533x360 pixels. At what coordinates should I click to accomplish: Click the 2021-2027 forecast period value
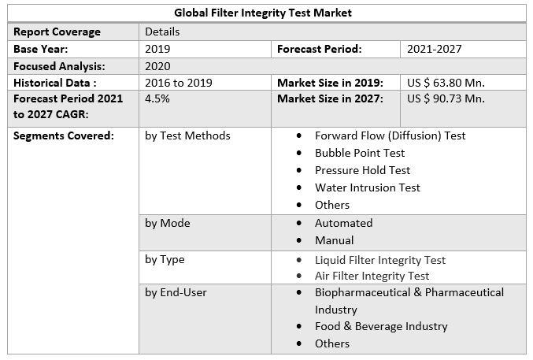point(434,49)
